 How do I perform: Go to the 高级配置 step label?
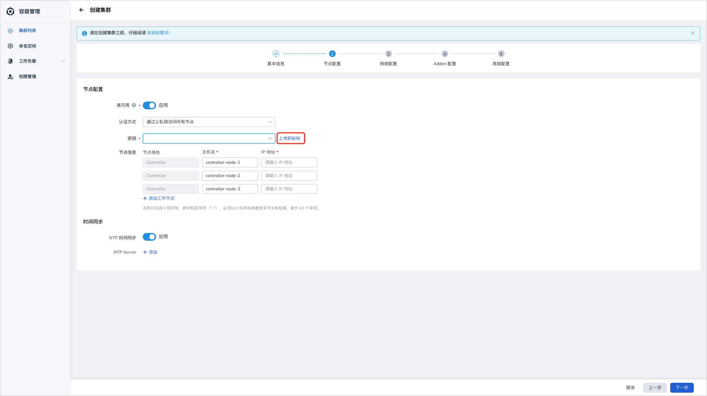[x=501, y=64]
